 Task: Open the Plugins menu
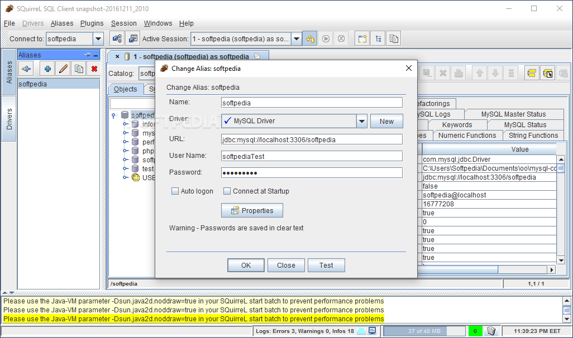point(92,23)
